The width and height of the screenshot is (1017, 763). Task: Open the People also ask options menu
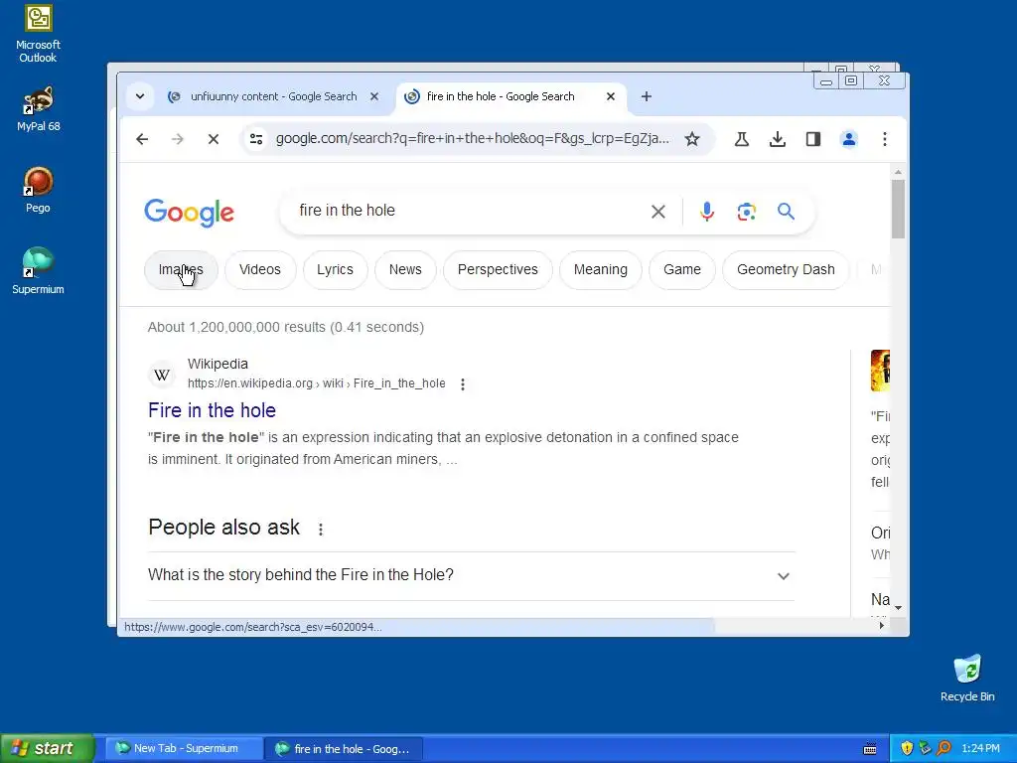321,529
